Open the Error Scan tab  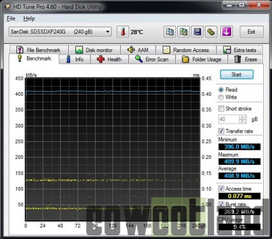tap(152, 59)
